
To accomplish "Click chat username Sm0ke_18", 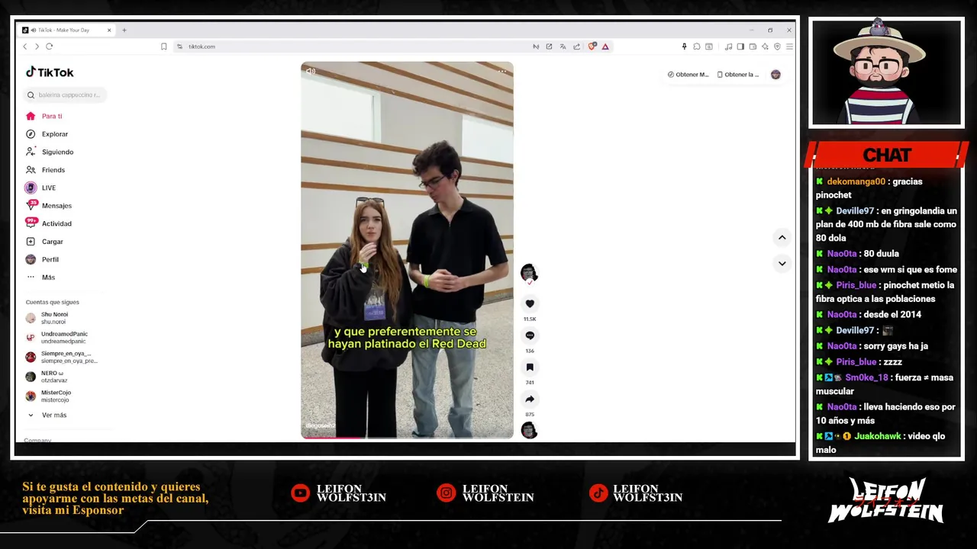I will [x=866, y=377].
